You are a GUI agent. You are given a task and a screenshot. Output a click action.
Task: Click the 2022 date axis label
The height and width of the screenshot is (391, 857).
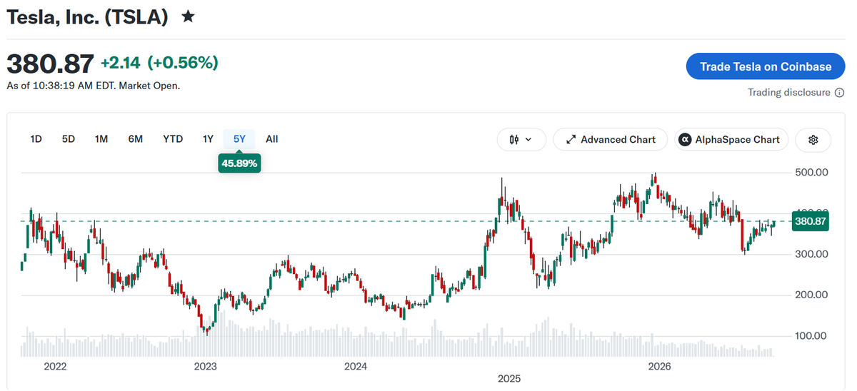coord(55,367)
